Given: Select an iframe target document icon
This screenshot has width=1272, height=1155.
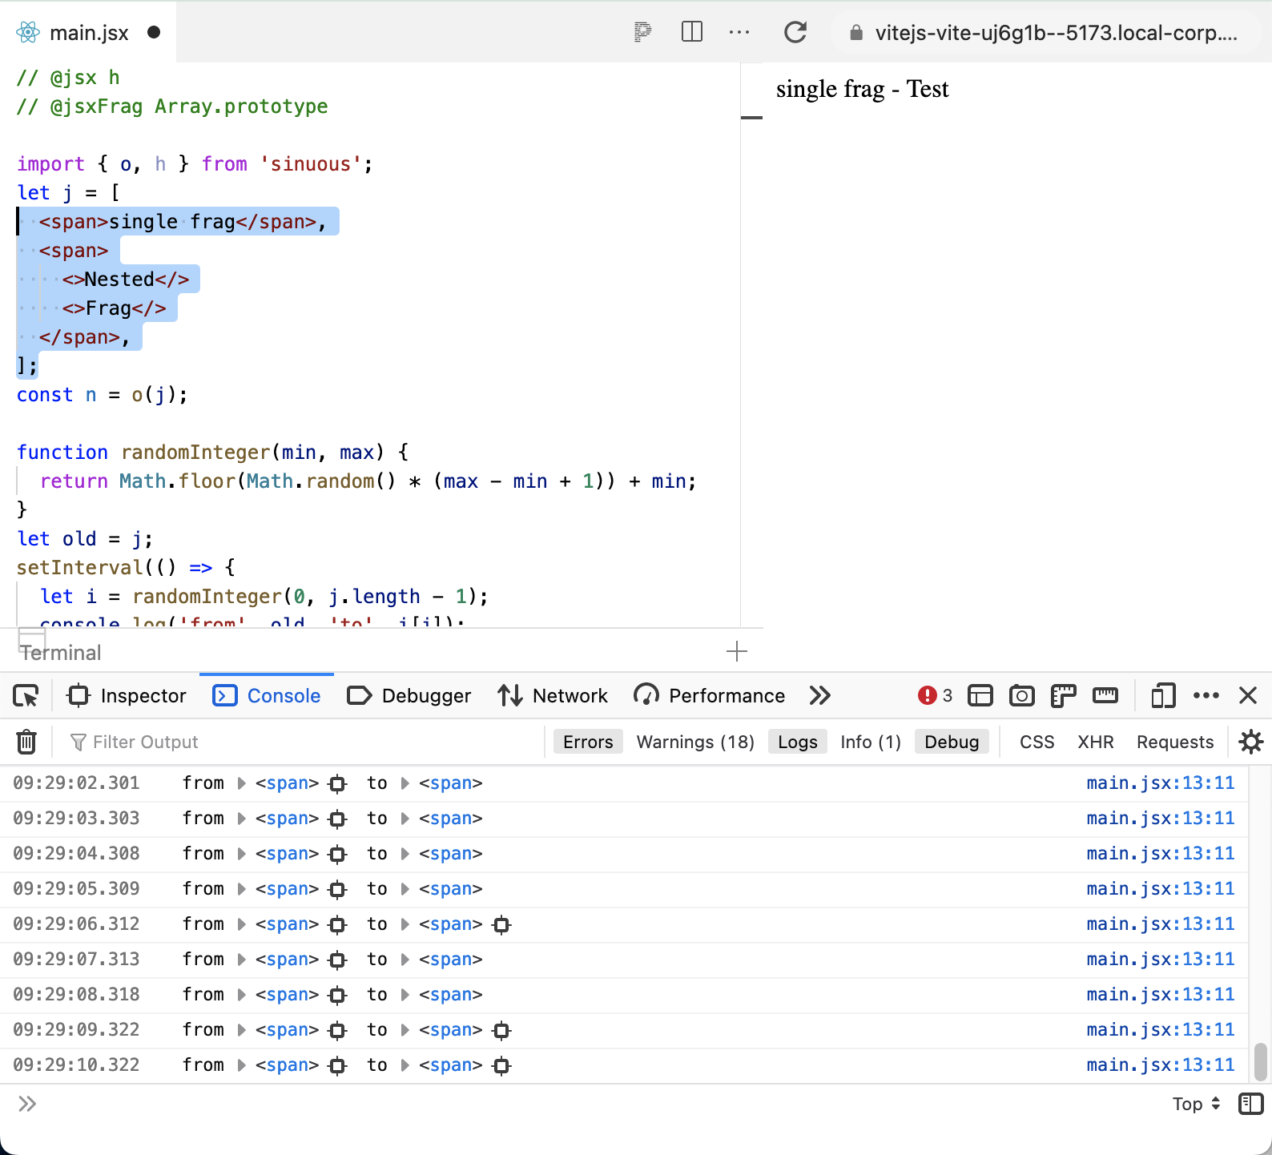Looking at the screenshot, I should pyautogui.click(x=980, y=696).
